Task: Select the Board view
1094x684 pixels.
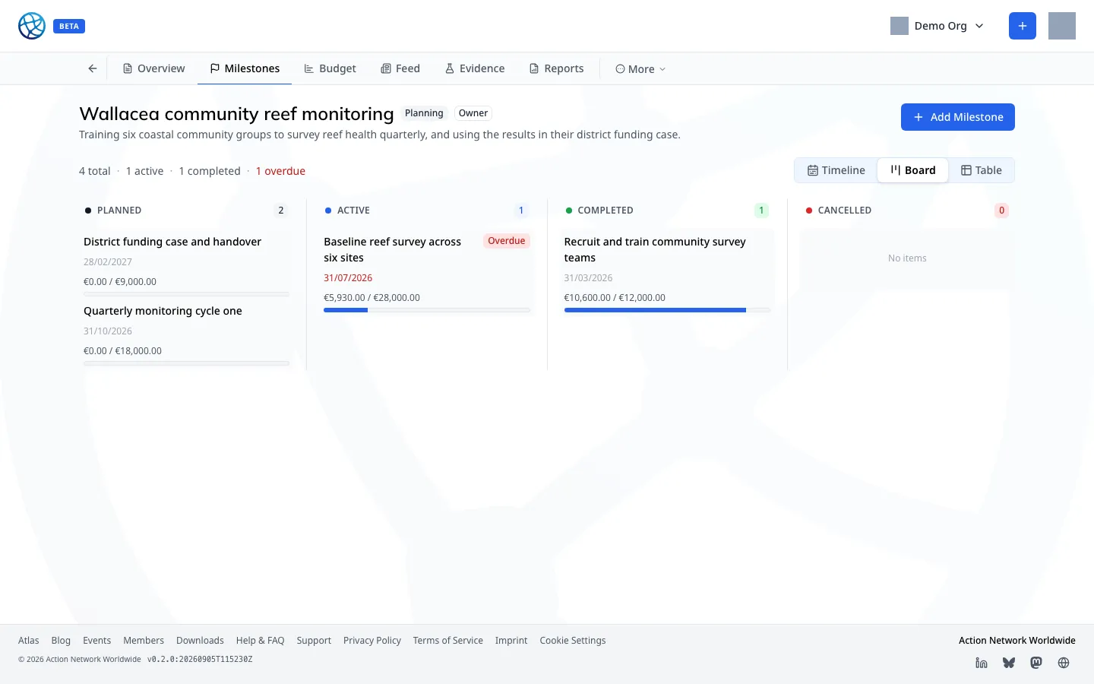Action: (913, 170)
